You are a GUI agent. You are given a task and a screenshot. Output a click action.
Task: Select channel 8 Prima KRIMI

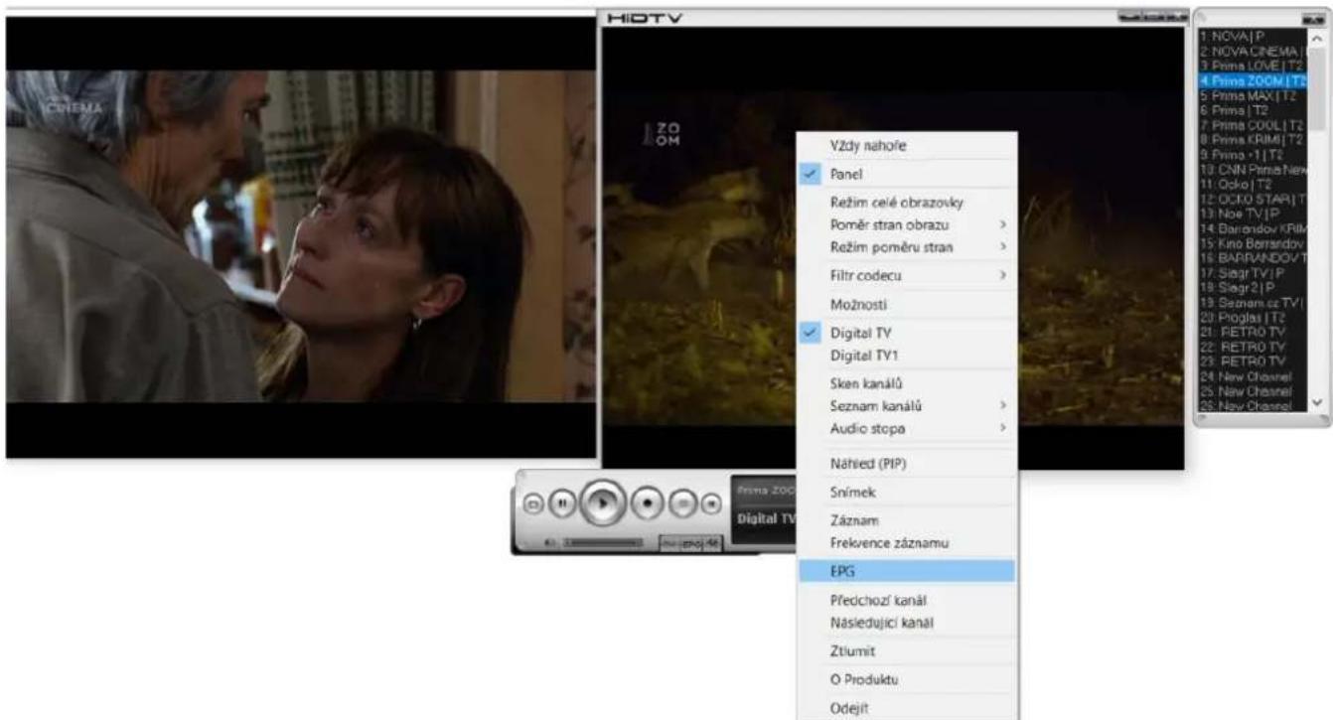1252,140
